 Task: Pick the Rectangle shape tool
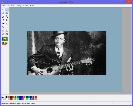pos(3,31)
